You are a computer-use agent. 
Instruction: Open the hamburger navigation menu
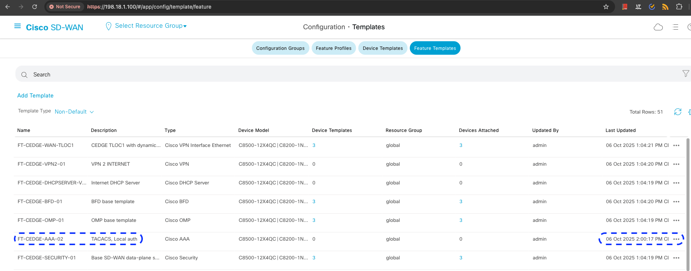click(x=17, y=26)
